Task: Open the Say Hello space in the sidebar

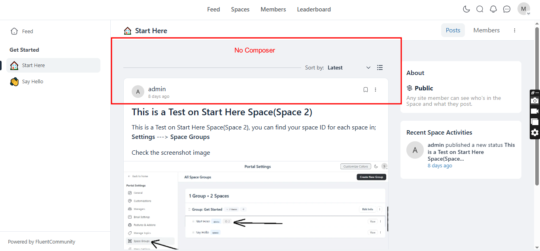Action: pyautogui.click(x=32, y=82)
